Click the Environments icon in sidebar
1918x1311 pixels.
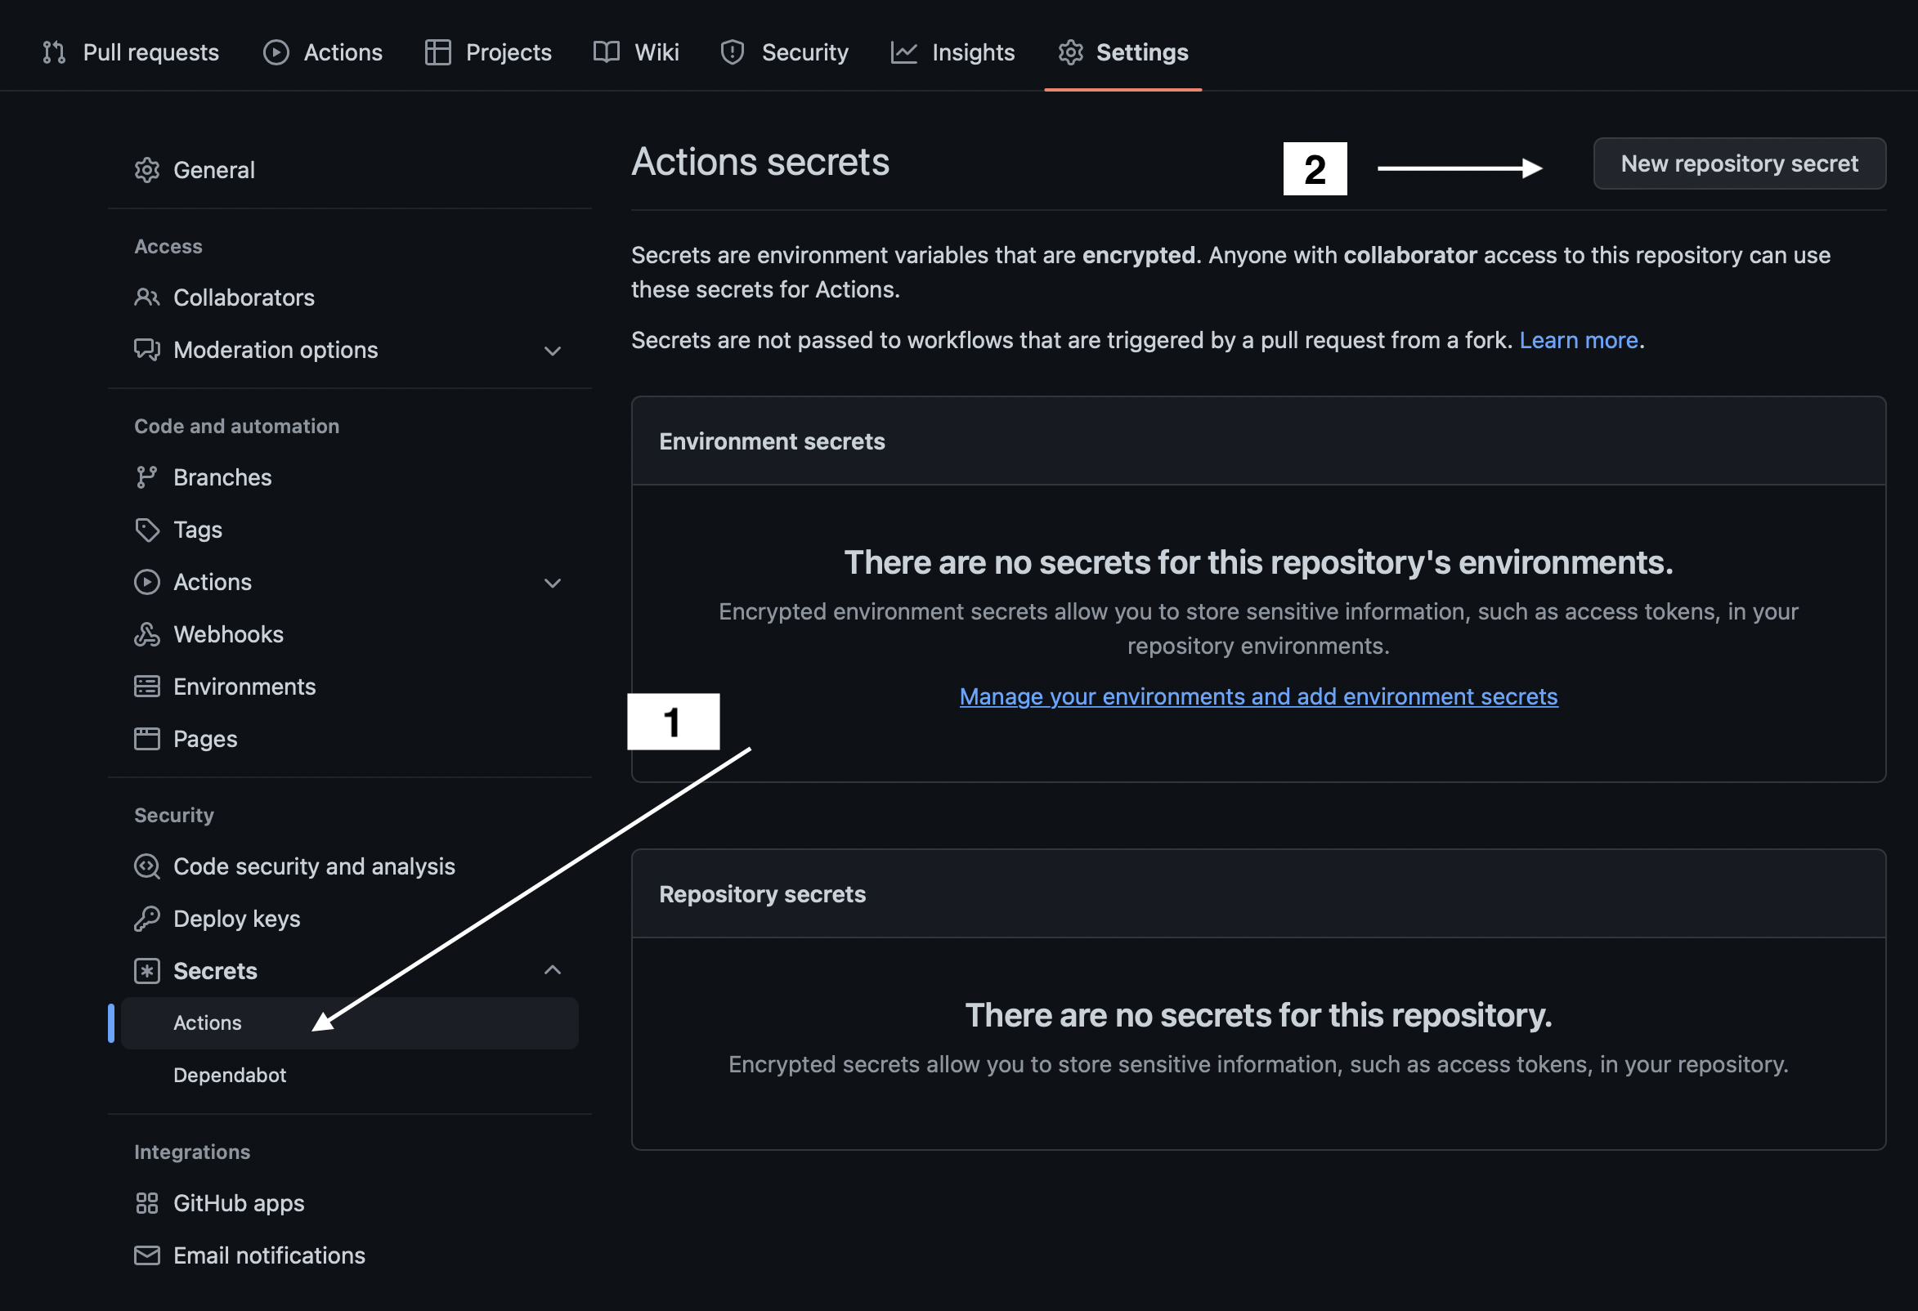[147, 687]
